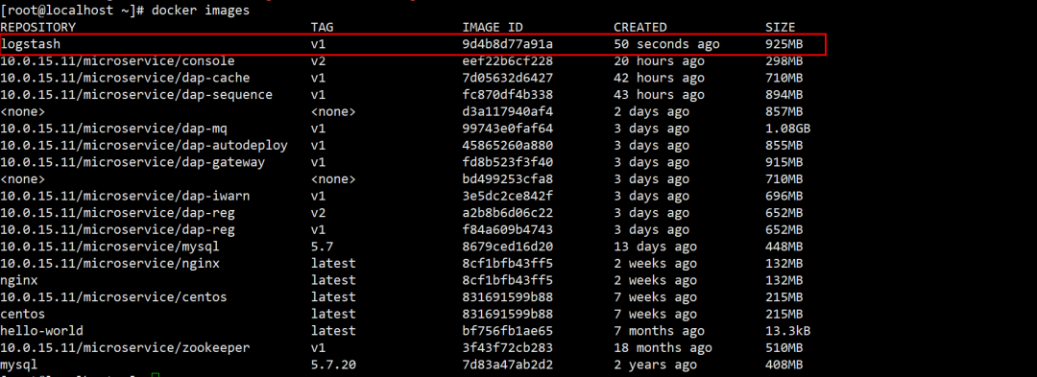Click the microservice/zookeeper repository name
The height and width of the screenshot is (377, 1037).
point(125,348)
